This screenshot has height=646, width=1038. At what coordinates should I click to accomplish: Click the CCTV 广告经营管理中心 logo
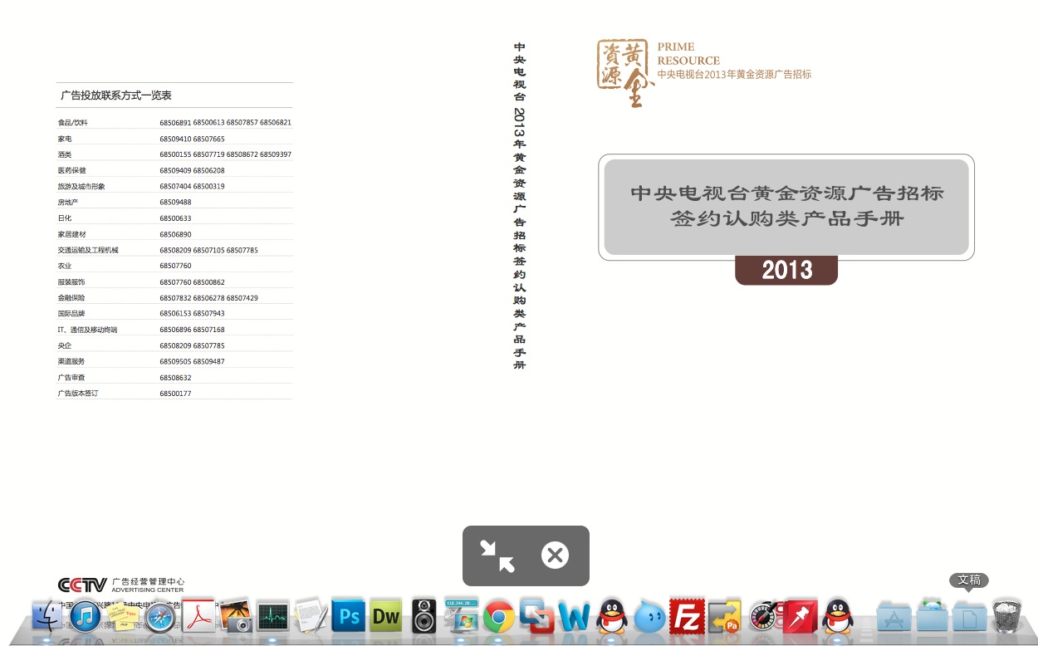121,585
